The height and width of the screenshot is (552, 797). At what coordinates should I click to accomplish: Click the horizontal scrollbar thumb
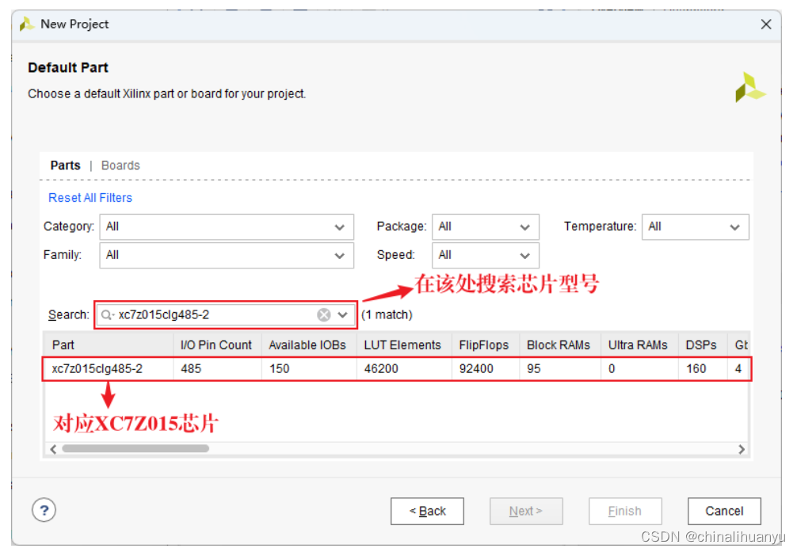(x=135, y=448)
